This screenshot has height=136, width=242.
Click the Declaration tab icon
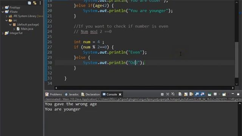(x=83, y=94)
